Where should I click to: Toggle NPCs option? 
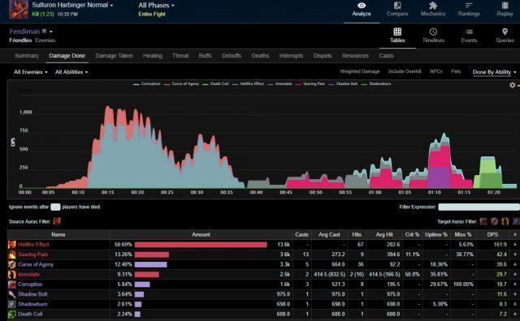tap(436, 71)
